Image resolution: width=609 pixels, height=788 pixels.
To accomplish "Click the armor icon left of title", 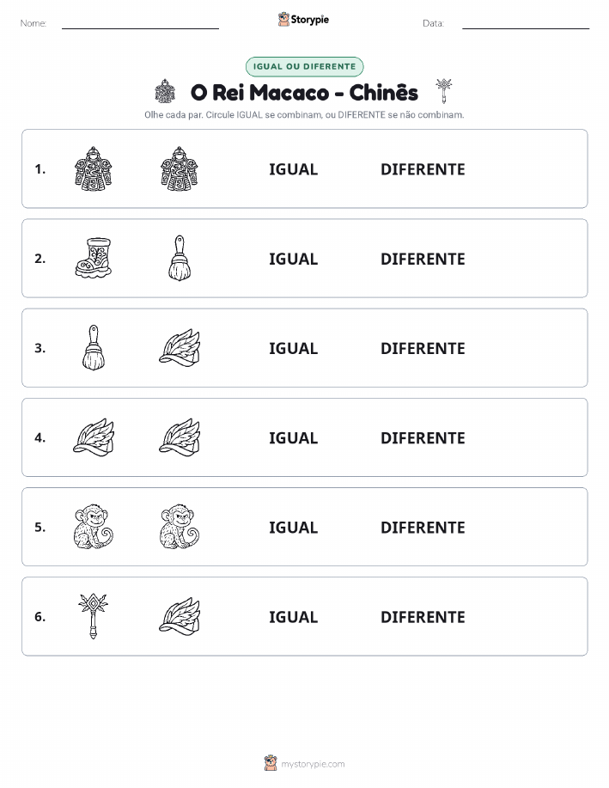I will pyautogui.click(x=165, y=91).
